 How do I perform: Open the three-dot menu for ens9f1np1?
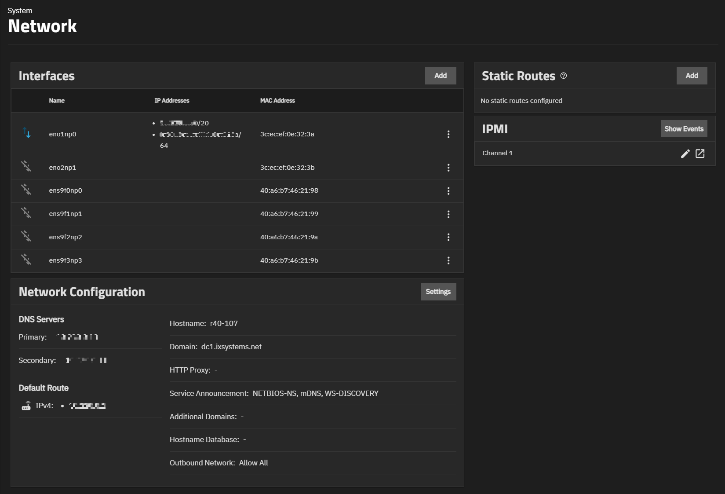click(448, 214)
